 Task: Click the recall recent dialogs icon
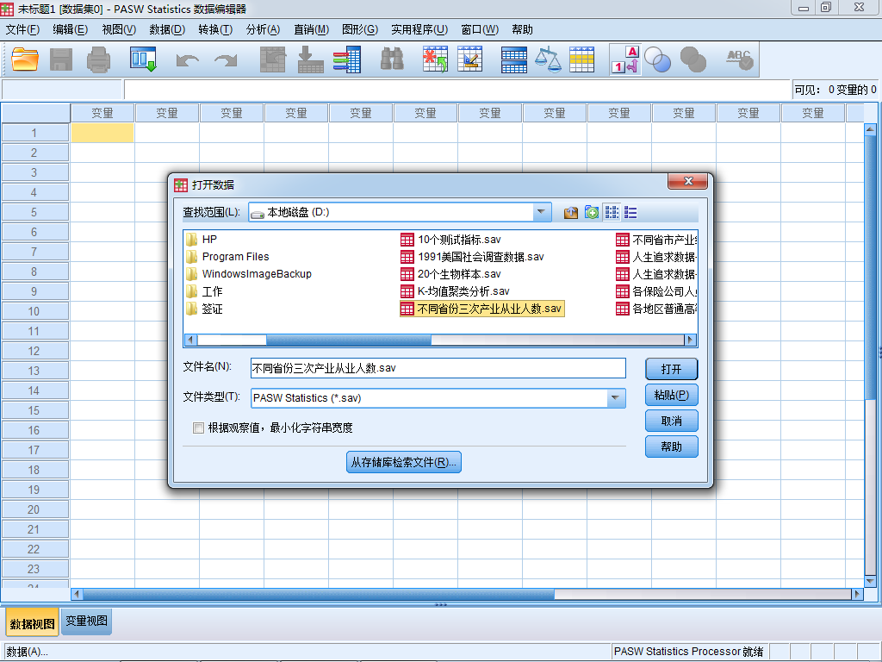pos(144,59)
